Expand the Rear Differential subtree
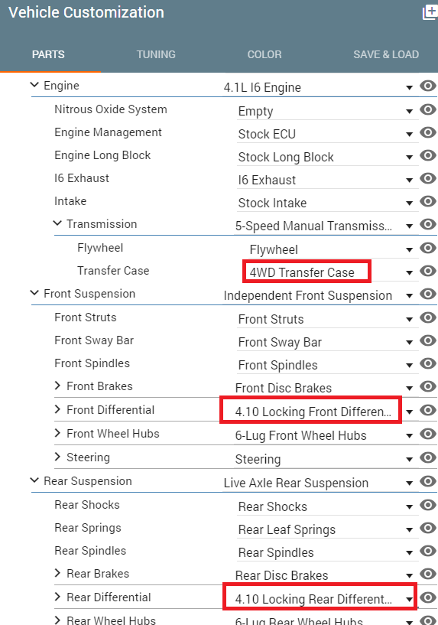Viewport: 438px width, 625px height. pos(58,597)
